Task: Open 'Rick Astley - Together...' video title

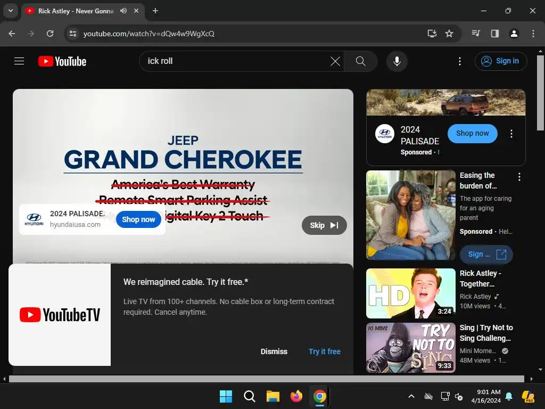Action: pos(481,279)
